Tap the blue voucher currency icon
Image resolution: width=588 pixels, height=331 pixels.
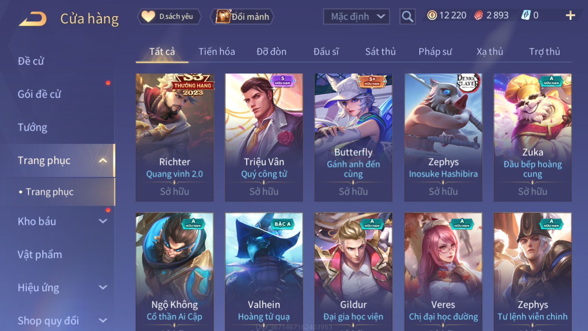526,15
